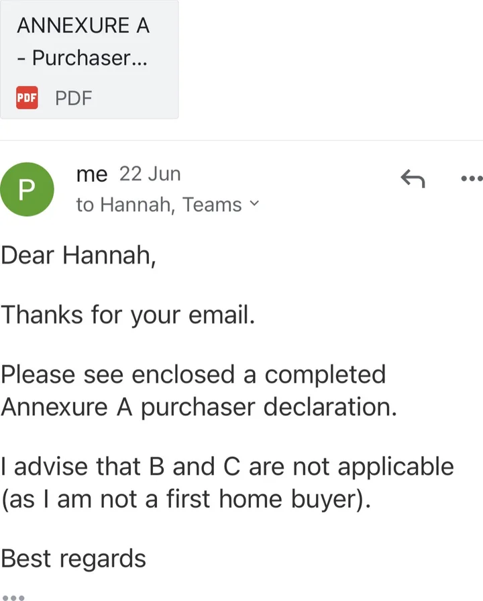Viewport: 483px width, 601px height.
Task: Click the 'first home buyer' sentence line
Action: tap(186, 500)
